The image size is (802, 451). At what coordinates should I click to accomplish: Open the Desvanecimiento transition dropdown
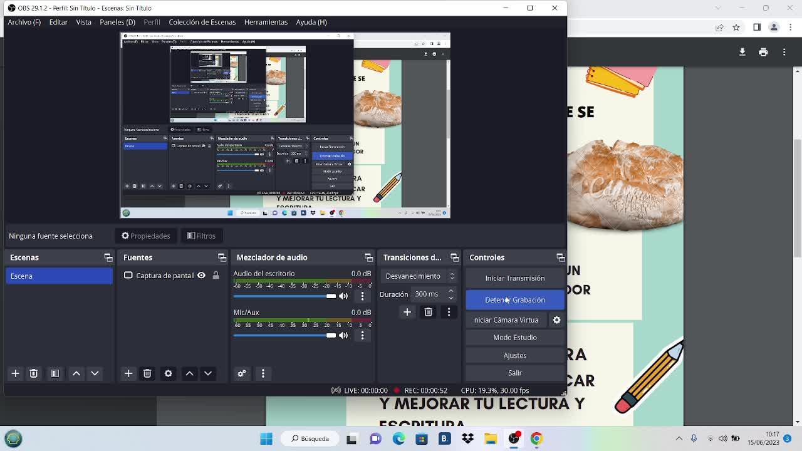pos(420,276)
